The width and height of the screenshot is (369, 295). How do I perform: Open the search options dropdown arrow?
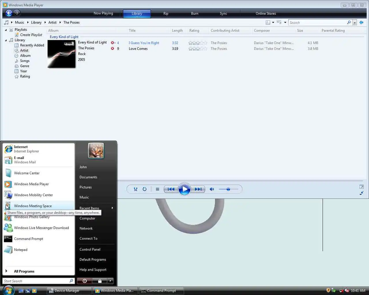click(x=355, y=22)
